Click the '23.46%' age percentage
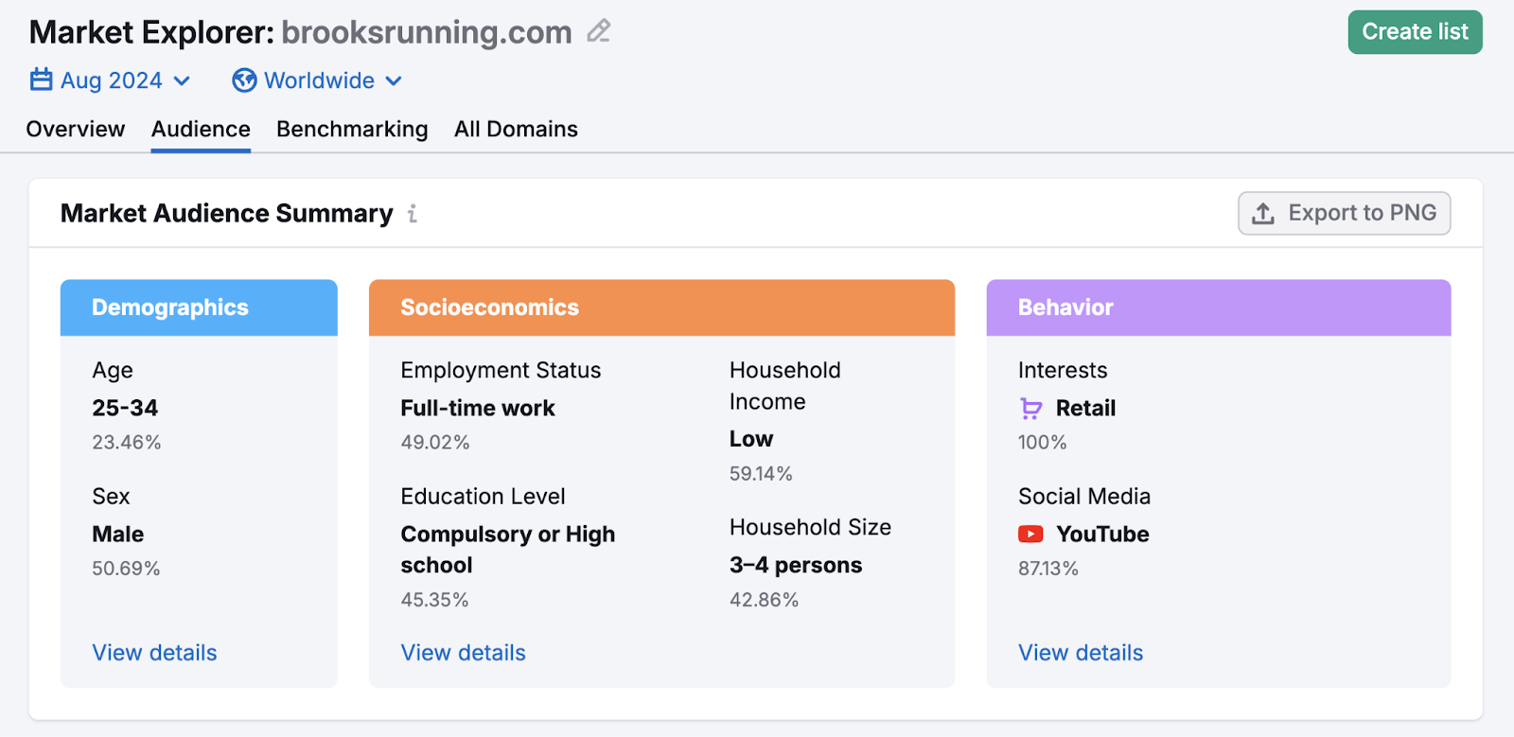This screenshot has height=737, width=1514. click(127, 443)
